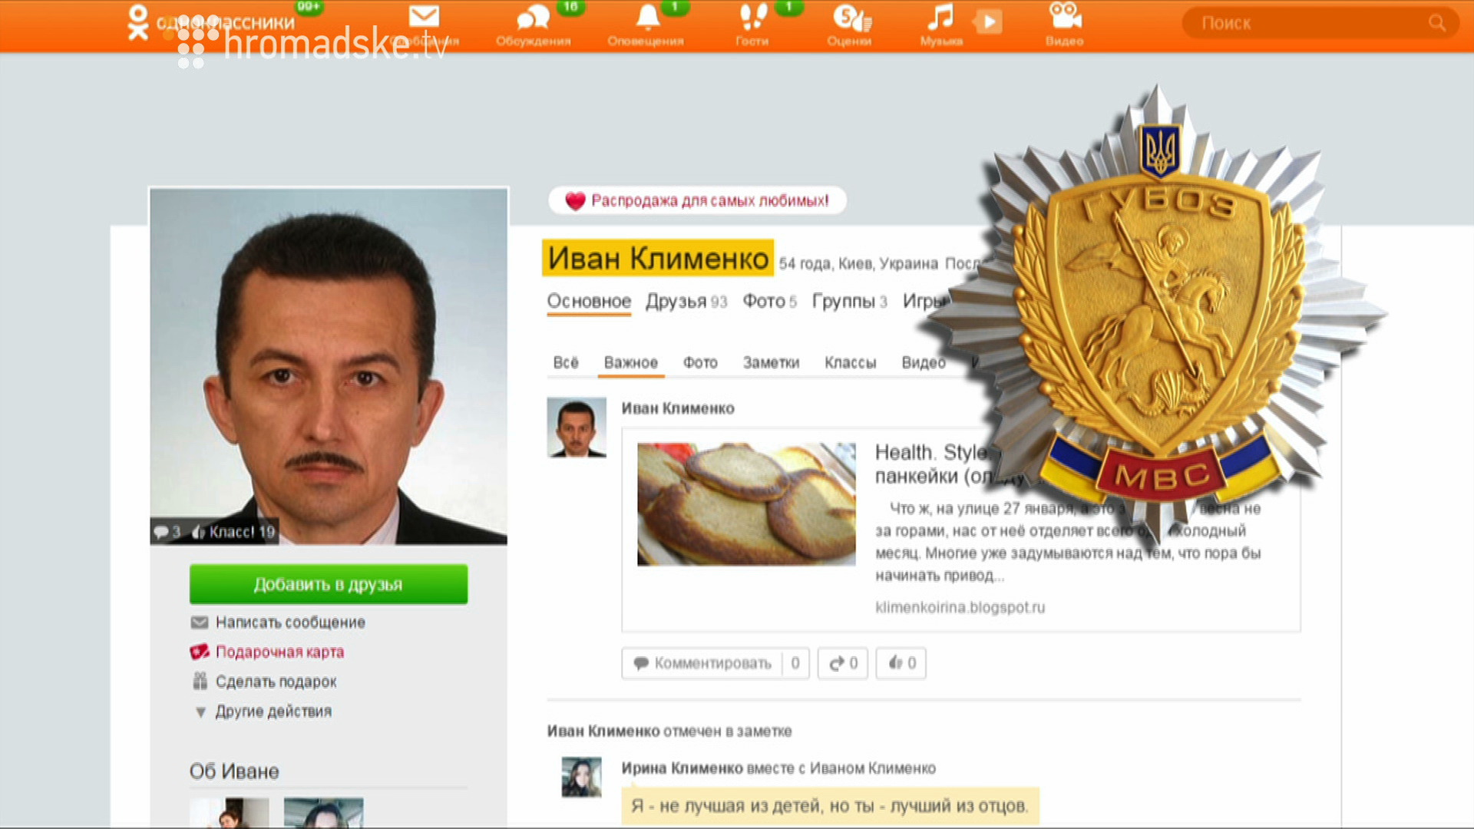Open the pancakes post thumbnail
The height and width of the screenshot is (829, 1474).
click(x=746, y=504)
